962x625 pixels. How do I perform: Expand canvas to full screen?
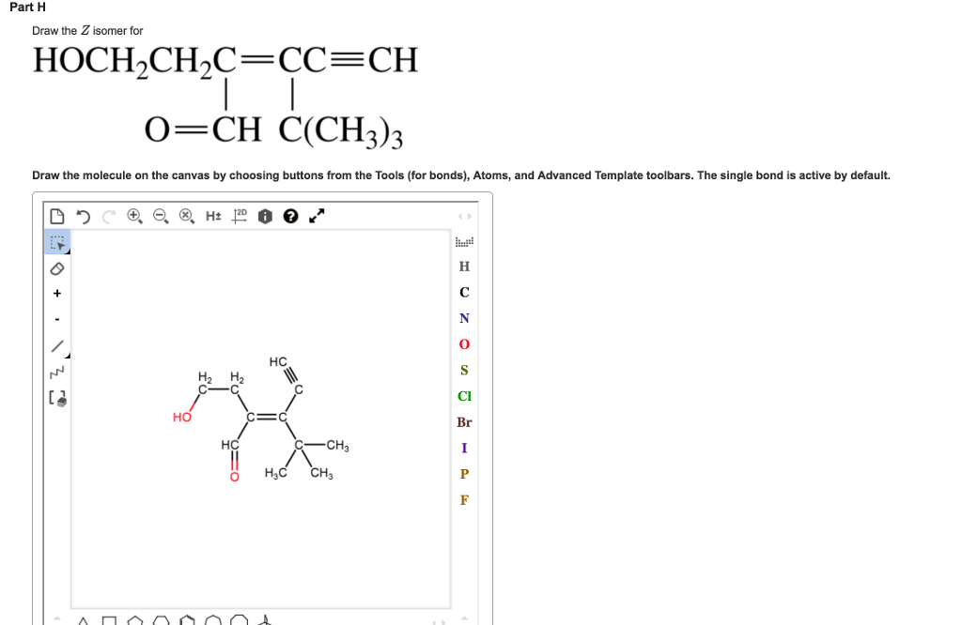(x=317, y=215)
